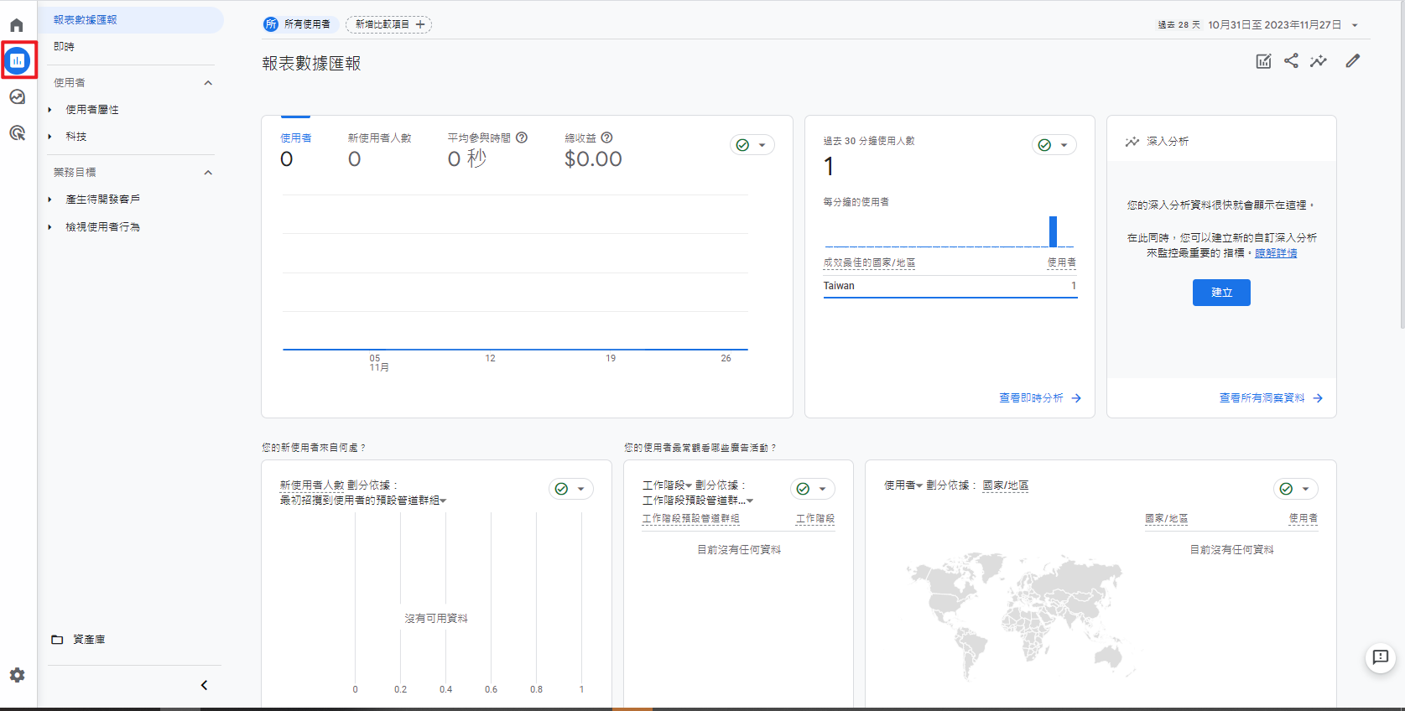
Task: Expand 產生待開發客戶 tree item
Action: coord(49,200)
